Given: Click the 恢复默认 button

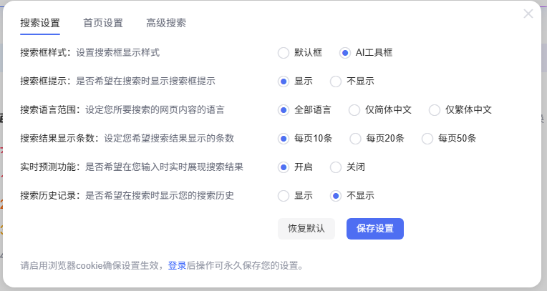Looking at the screenshot, I should click(x=306, y=229).
